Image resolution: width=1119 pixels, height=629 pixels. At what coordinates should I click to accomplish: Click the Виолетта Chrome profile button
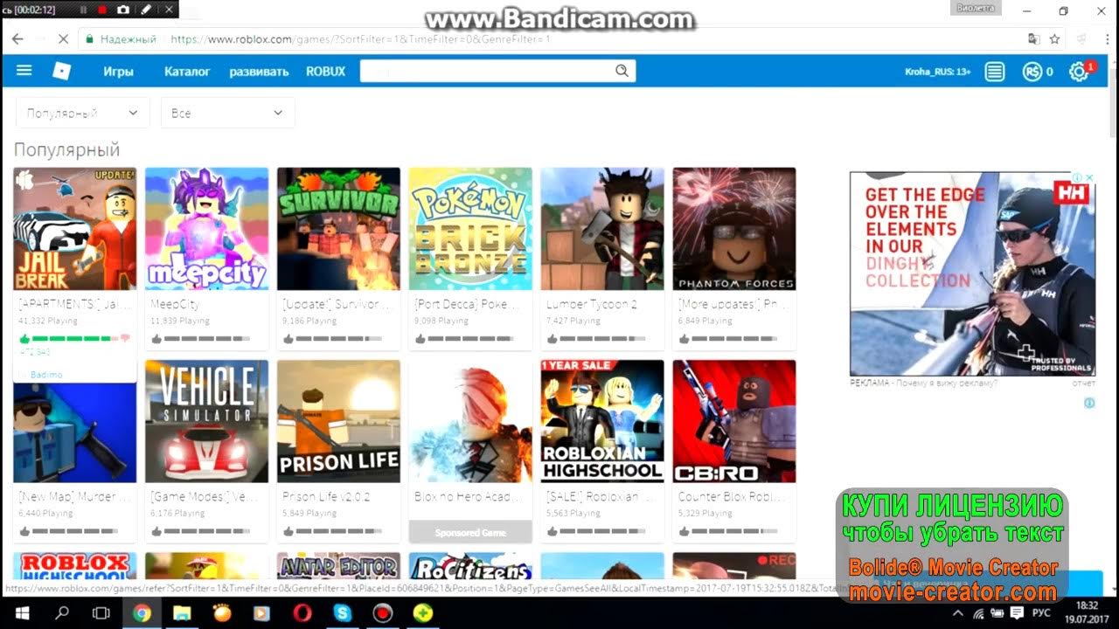tap(975, 8)
